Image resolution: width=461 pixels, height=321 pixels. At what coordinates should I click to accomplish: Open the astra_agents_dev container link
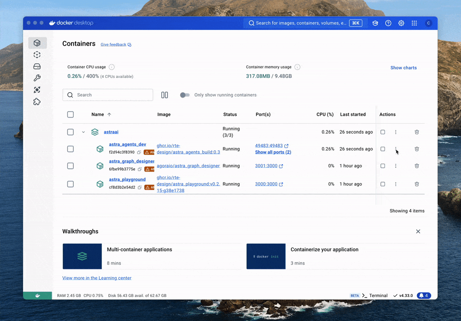pyautogui.click(x=128, y=144)
